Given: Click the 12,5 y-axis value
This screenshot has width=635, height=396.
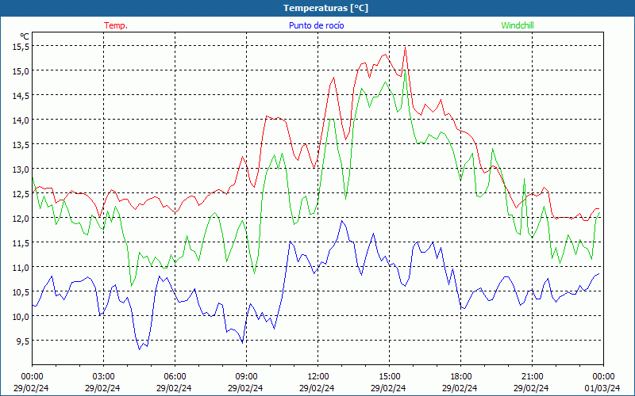Looking at the screenshot, I should (x=21, y=194).
